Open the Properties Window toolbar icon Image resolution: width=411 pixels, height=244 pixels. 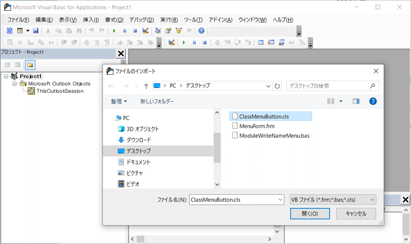click(168, 31)
